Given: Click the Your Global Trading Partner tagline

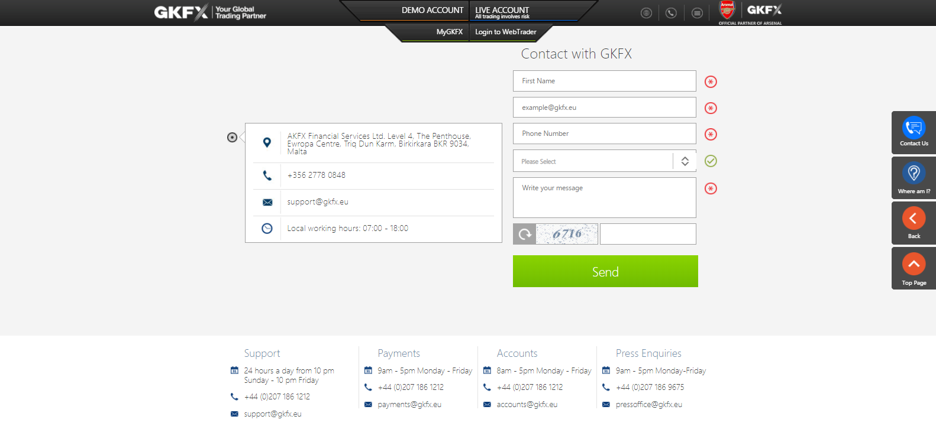Looking at the screenshot, I should click(x=241, y=12).
